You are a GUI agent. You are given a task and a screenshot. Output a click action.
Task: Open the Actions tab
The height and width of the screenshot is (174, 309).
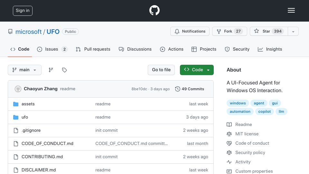click(172, 49)
